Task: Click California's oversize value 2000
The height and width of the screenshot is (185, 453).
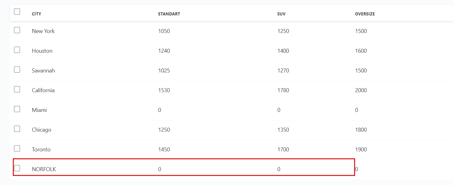Action: [x=361, y=90]
